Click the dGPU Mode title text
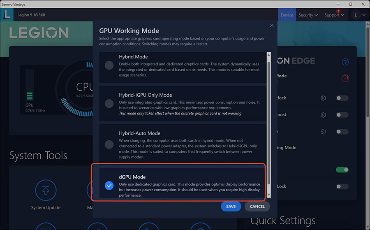Image resolution: width=370 pixels, height=230 pixels. click(132, 177)
